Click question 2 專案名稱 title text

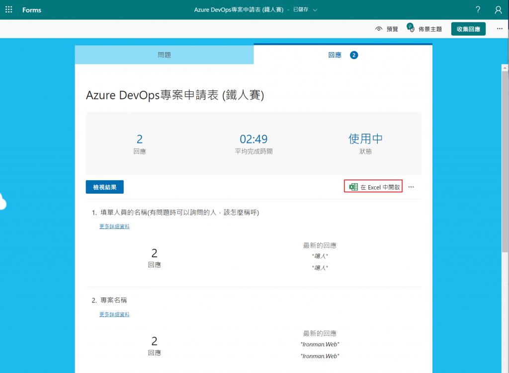tap(114, 300)
